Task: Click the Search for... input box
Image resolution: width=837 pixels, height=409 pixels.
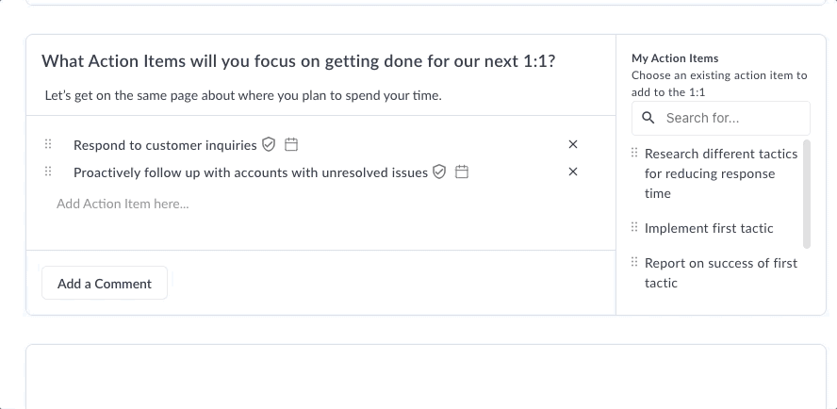Action: [721, 118]
